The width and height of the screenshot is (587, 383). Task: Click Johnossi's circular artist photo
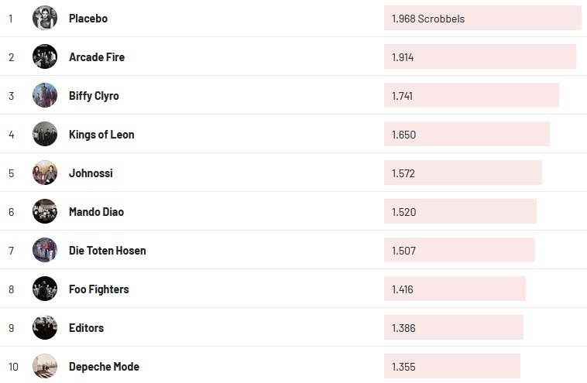coord(45,173)
